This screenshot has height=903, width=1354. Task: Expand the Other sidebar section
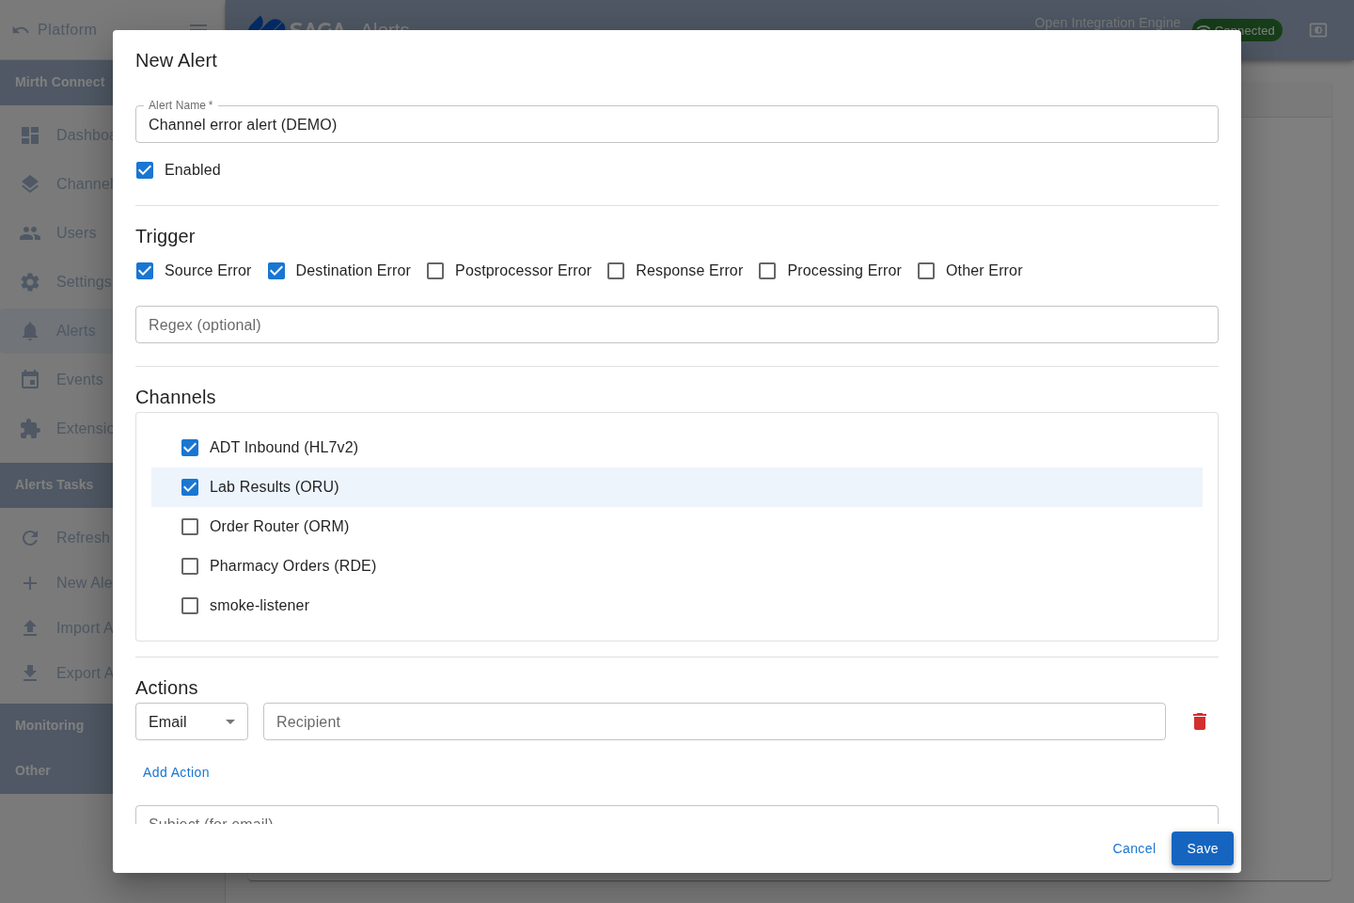(x=56, y=770)
